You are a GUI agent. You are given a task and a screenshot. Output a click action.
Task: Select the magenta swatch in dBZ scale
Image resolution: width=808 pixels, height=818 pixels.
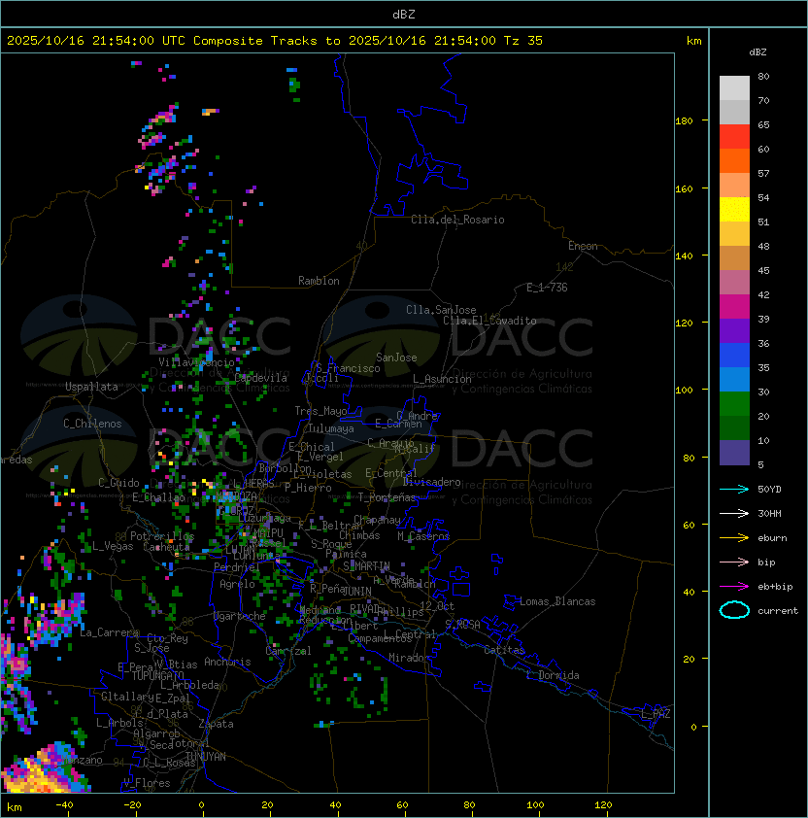click(x=734, y=306)
